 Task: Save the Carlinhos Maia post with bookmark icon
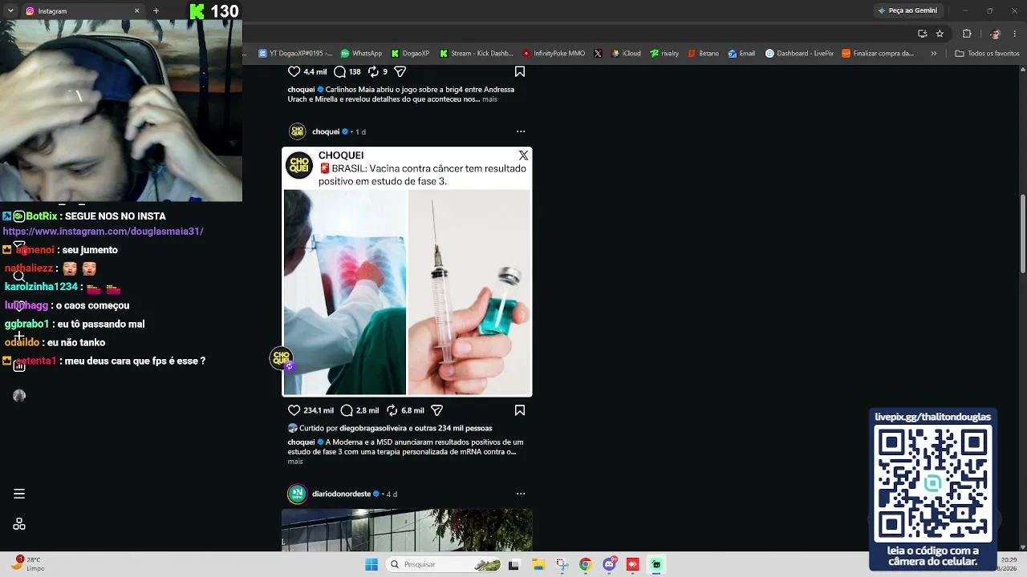(x=520, y=71)
